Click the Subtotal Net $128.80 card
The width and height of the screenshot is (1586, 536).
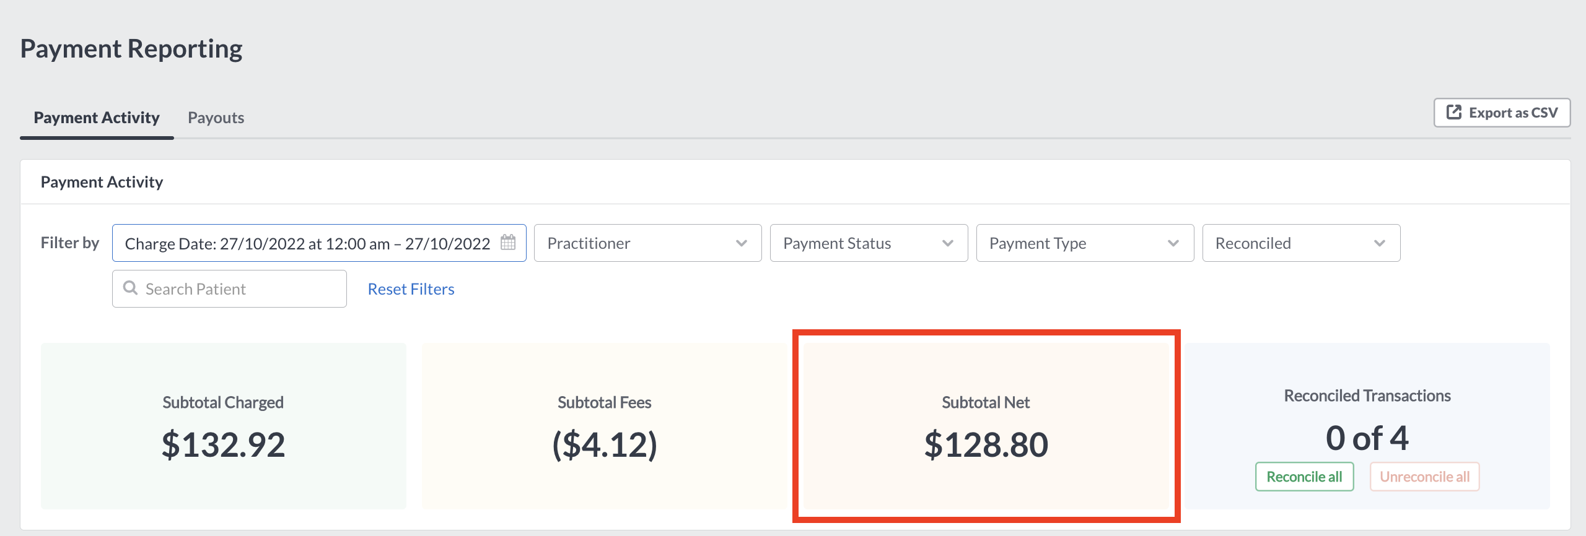pos(986,426)
